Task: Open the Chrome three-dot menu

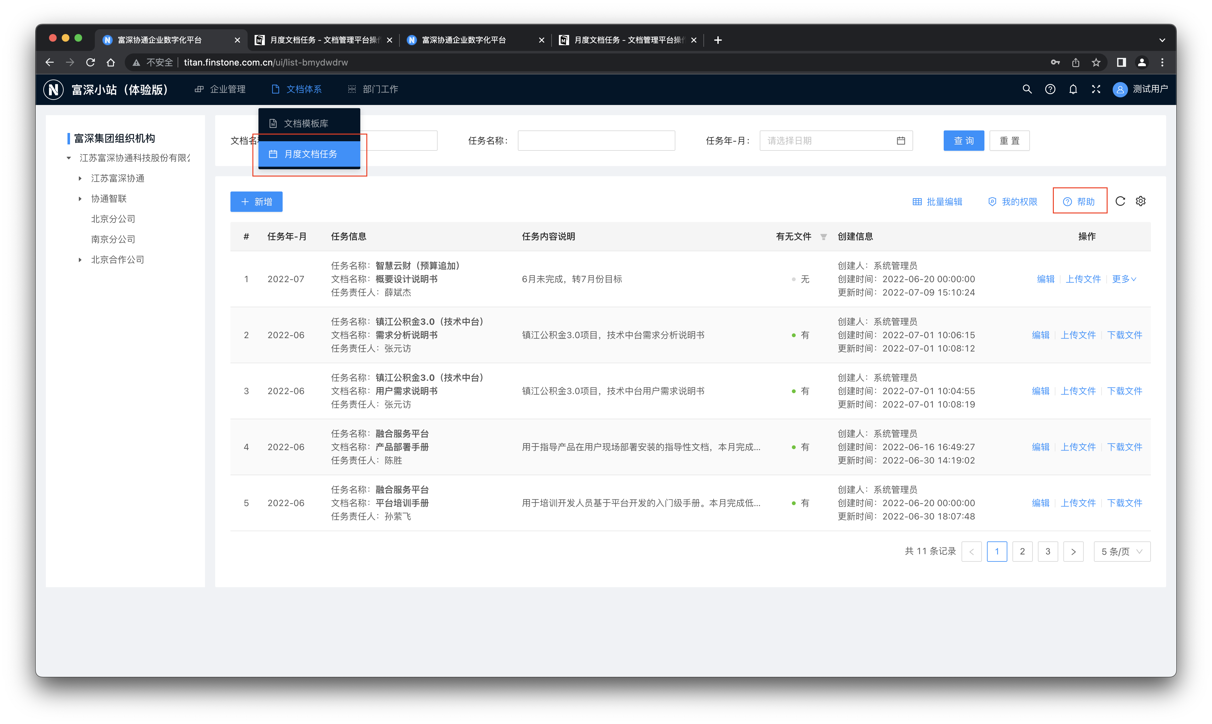Action: [x=1162, y=62]
